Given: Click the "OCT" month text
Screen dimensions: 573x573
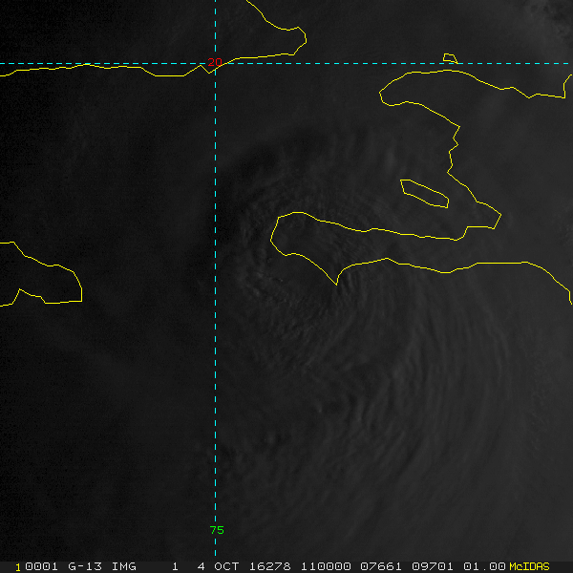Looking at the screenshot, I should click(226, 566).
